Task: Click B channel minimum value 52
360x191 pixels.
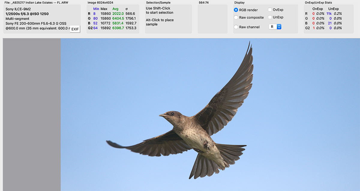Action: click(x=95, y=23)
